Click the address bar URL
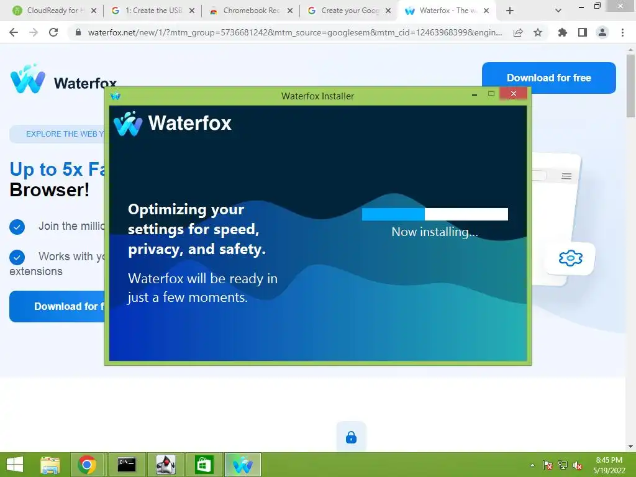Screen dimensions: 636x477 point(295,32)
